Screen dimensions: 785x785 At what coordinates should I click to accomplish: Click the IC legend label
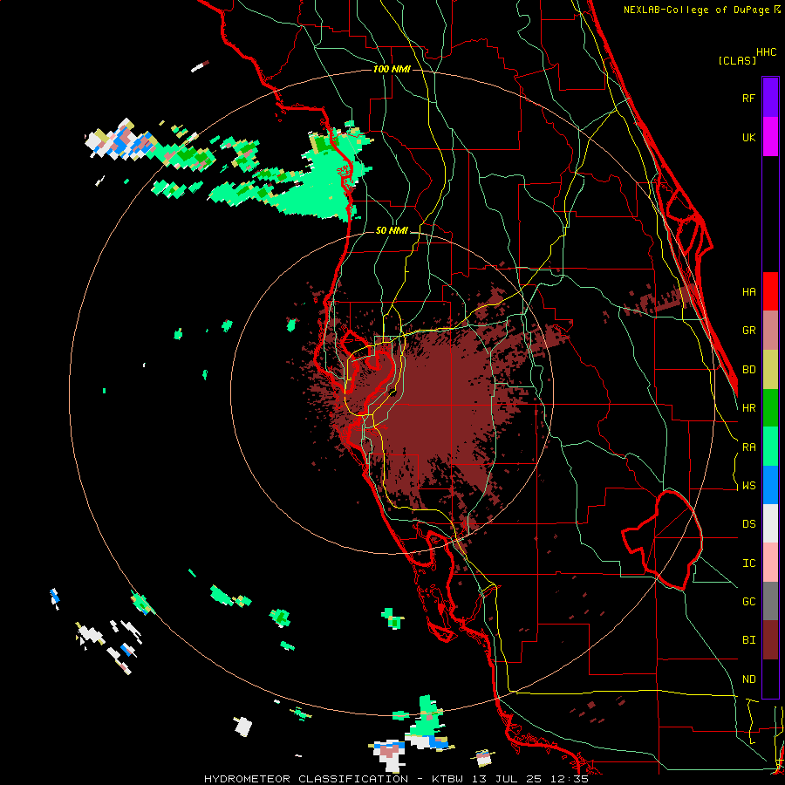[748, 563]
